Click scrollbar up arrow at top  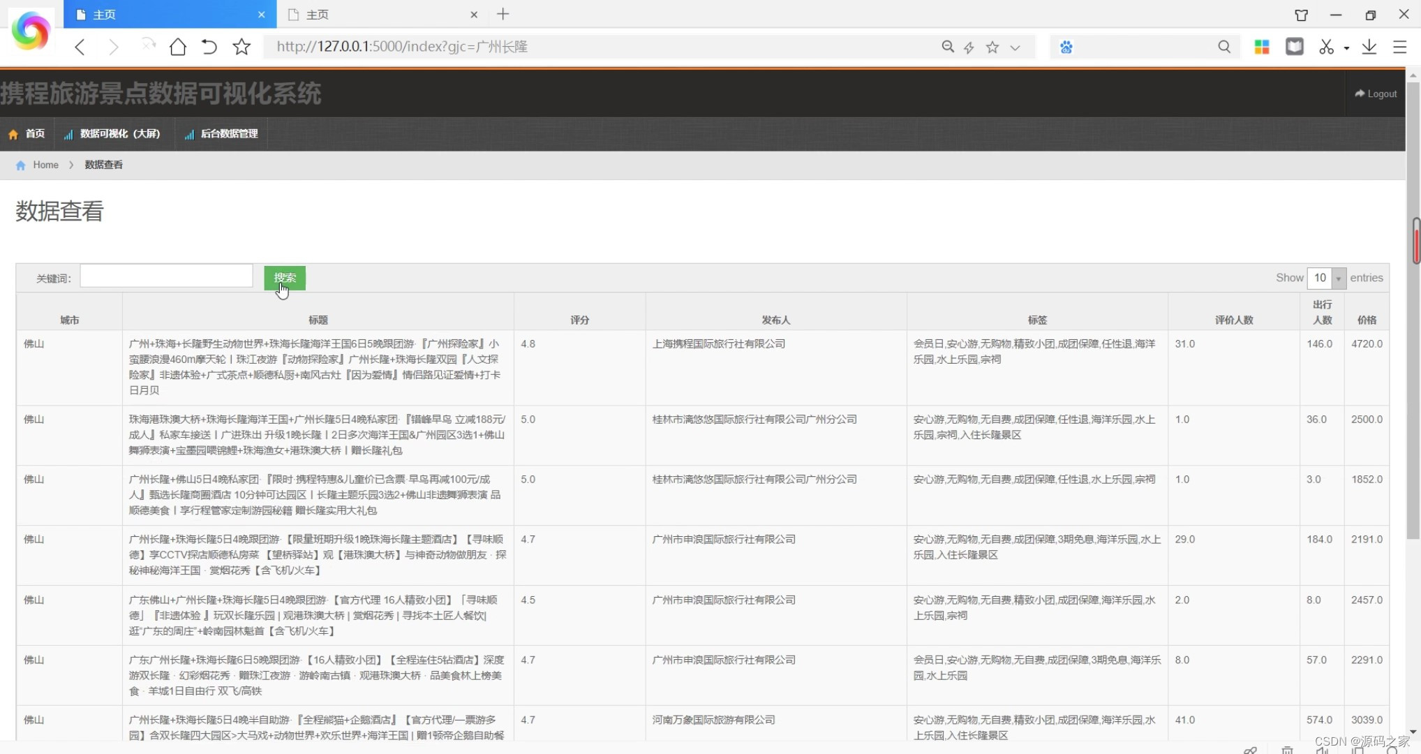pos(1413,75)
